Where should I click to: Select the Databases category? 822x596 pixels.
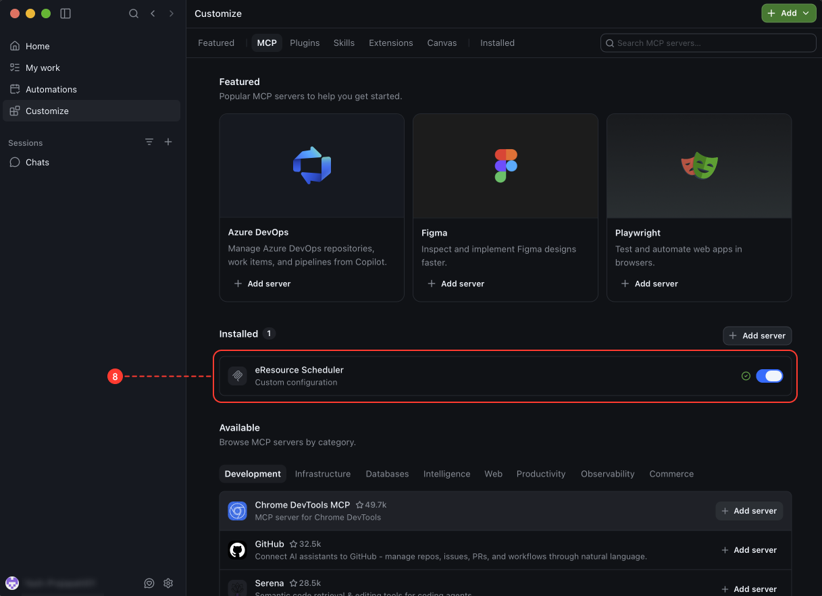pyautogui.click(x=387, y=474)
